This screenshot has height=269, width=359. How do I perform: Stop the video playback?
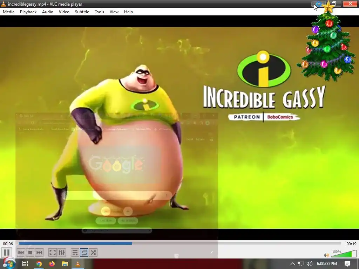point(30,253)
